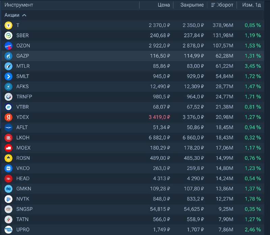
Task: Collapse the Акции group chevron
Action: (x=24, y=15)
